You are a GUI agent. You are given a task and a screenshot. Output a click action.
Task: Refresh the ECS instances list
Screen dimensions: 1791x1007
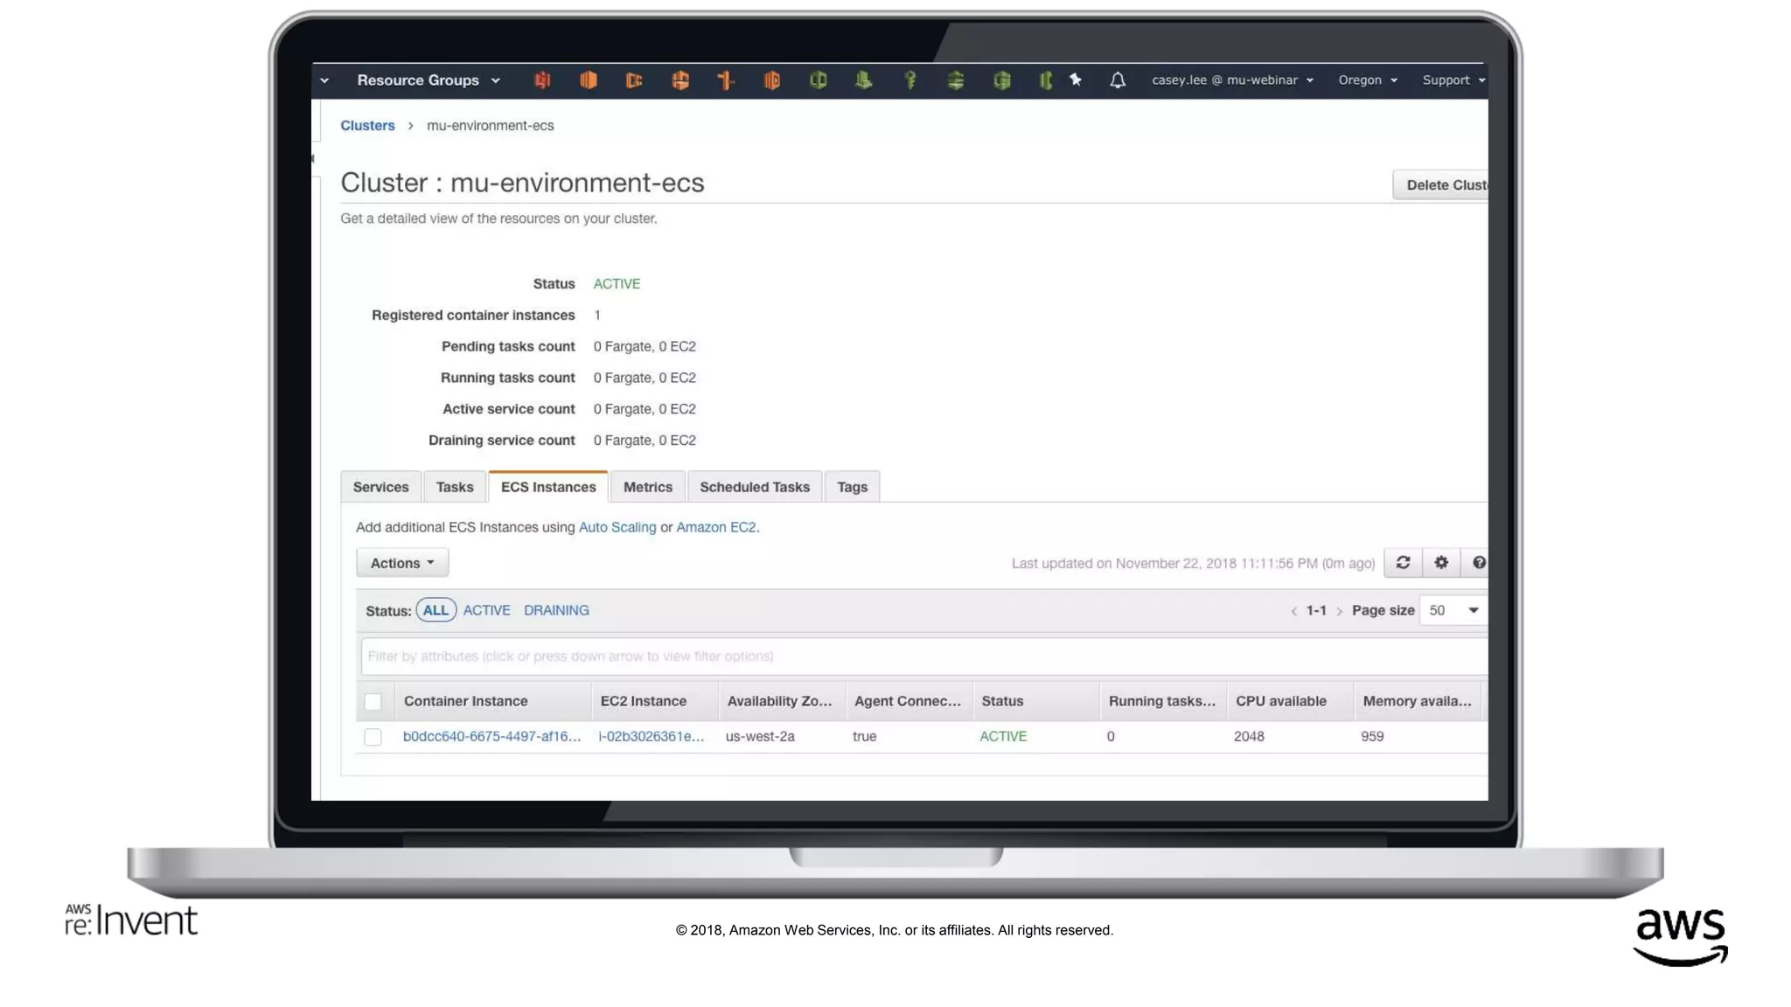tap(1403, 563)
